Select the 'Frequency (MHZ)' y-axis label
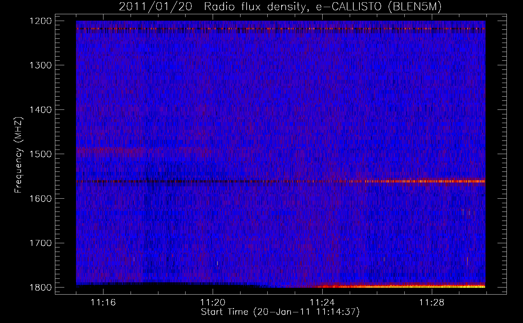 click(18, 155)
